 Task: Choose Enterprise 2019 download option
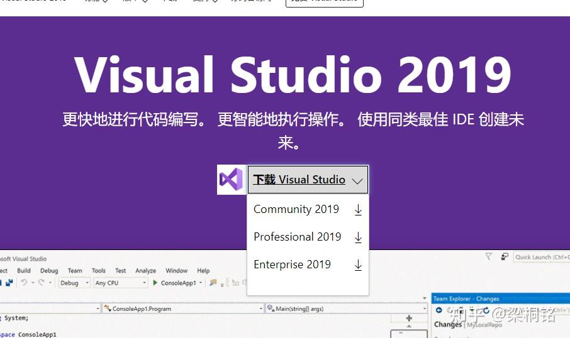[308, 264]
